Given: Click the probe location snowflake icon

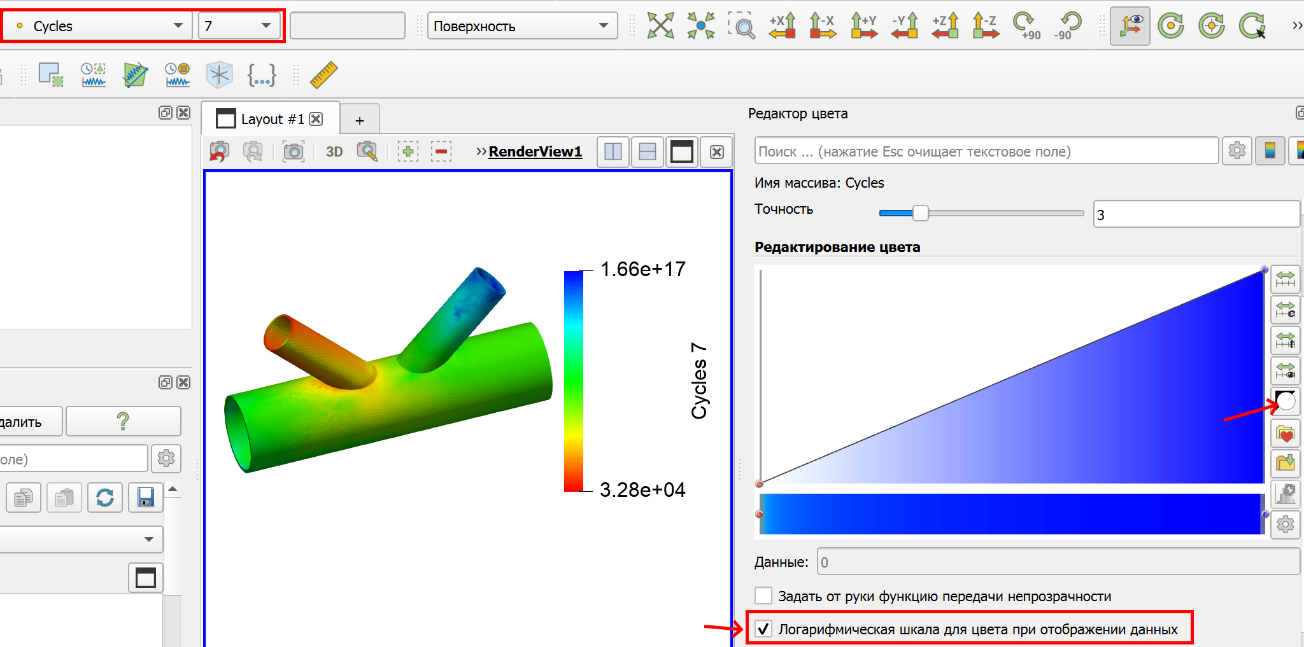Looking at the screenshot, I should (x=219, y=75).
